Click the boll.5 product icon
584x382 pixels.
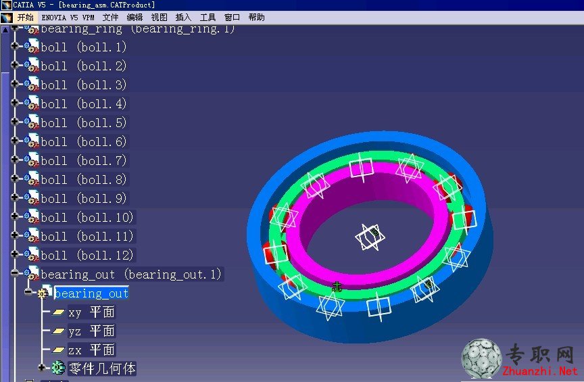[32, 123]
